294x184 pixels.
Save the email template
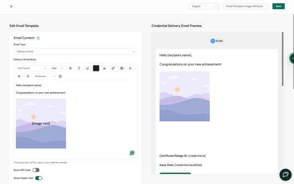pos(278,6)
